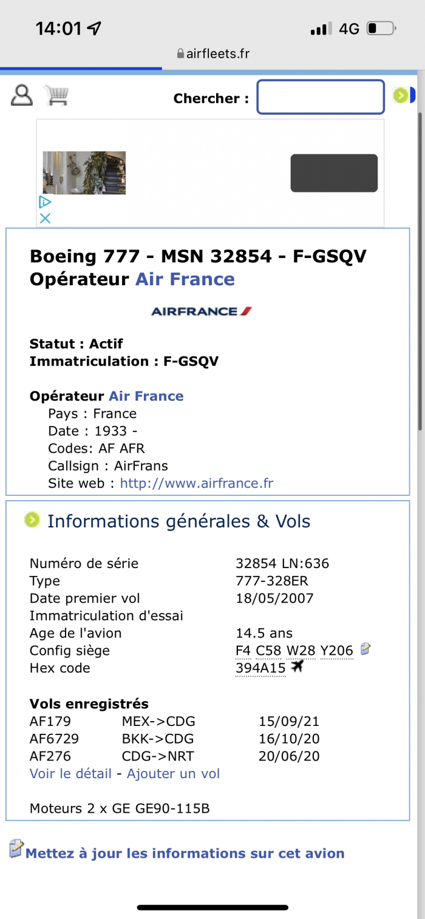The height and width of the screenshot is (919, 425).
Task: Open the Voir le détail link
Action: pyautogui.click(x=70, y=774)
